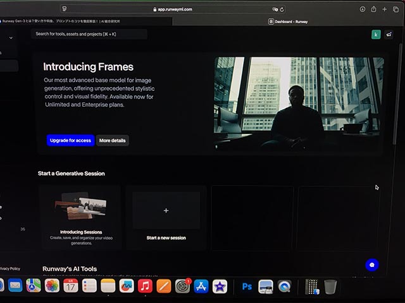Open Notes from the dock
Viewport: 405px width, 303px height.
(x=108, y=286)
